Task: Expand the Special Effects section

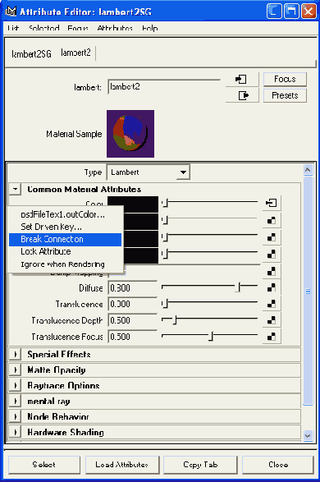Action: pos(15,355)
